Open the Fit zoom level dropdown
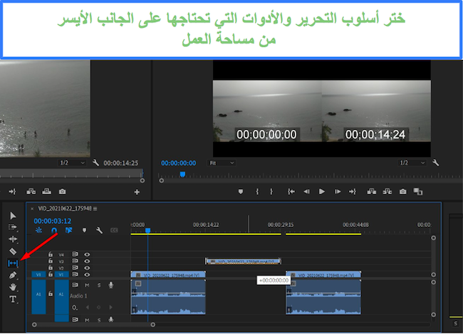 (222, 163)
